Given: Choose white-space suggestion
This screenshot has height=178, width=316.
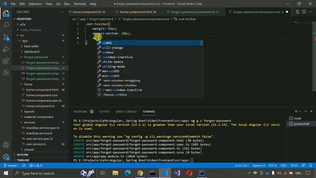Looking at the screenshot, I should coord(150,62).
